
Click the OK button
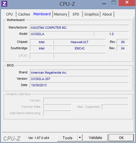point(121,138)
